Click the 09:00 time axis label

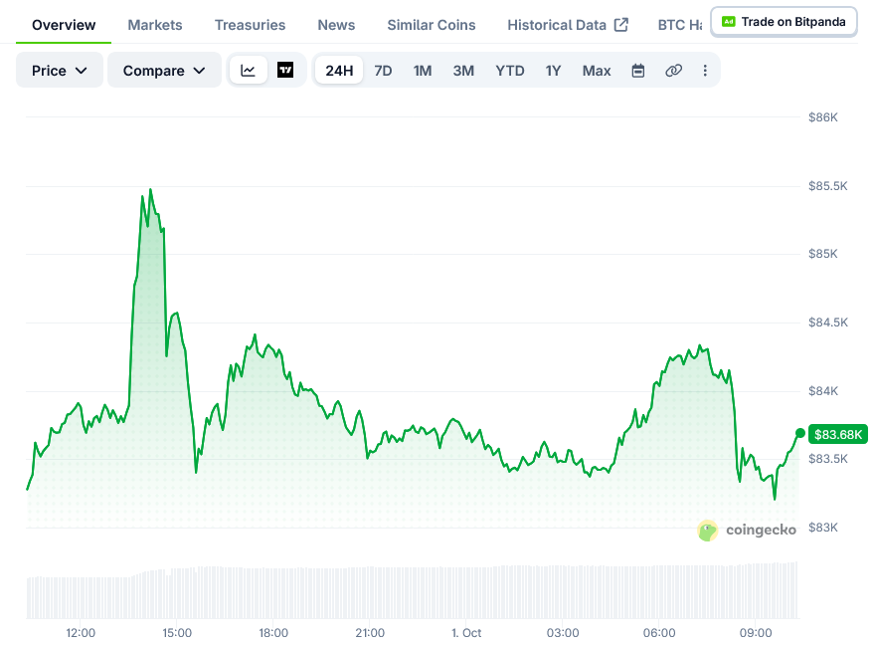pyautogui.click(x=756, y=633)
